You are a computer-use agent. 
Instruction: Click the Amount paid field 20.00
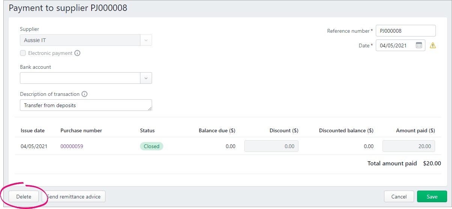[x=409, y=146]
